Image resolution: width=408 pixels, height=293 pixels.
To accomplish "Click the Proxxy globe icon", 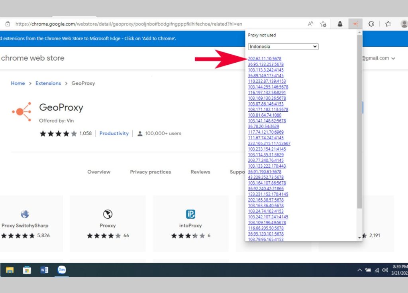I will pyautogui.click(x=108, y=214).
